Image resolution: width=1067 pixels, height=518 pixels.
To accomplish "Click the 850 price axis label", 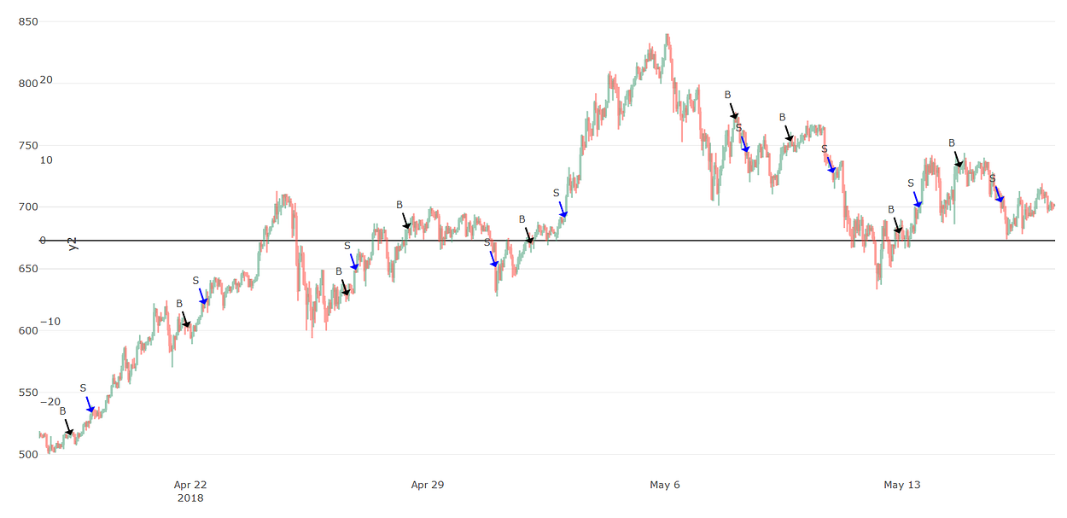I will 27,21.
